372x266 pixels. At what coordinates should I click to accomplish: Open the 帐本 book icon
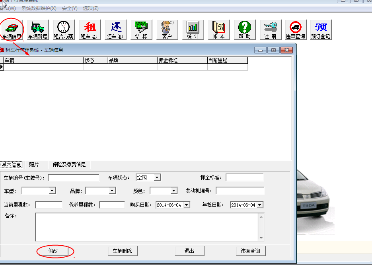click(219, 30)
